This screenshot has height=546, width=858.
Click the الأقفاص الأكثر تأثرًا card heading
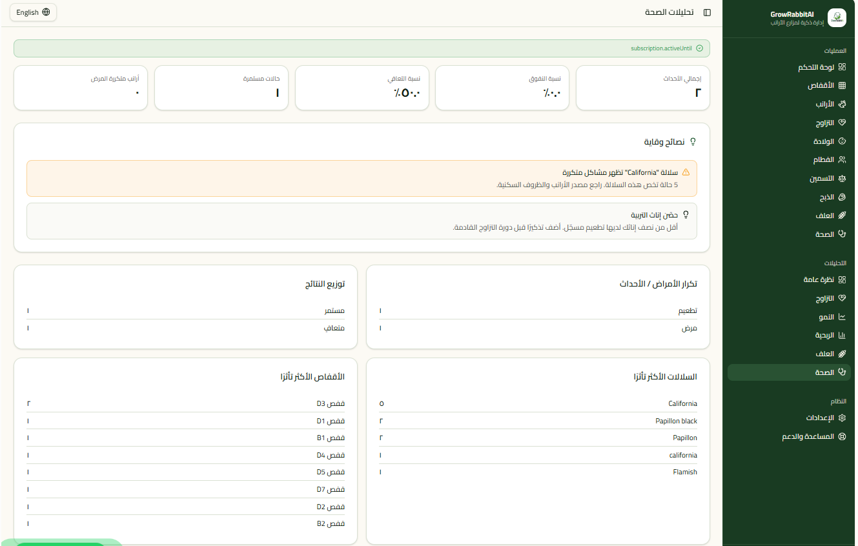[x=312, y=377]
